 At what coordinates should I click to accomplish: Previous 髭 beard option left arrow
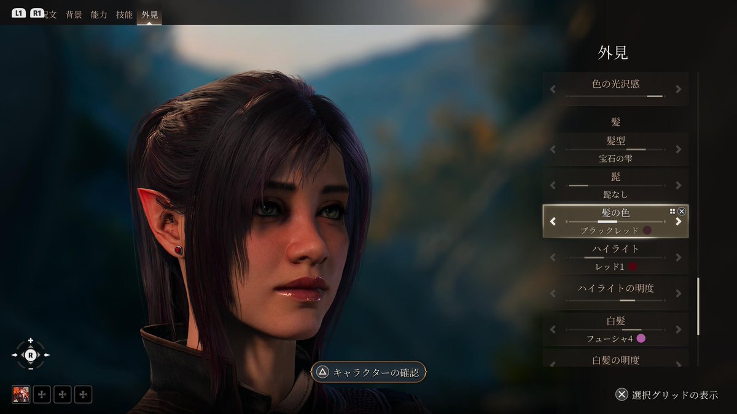point(553,185)
